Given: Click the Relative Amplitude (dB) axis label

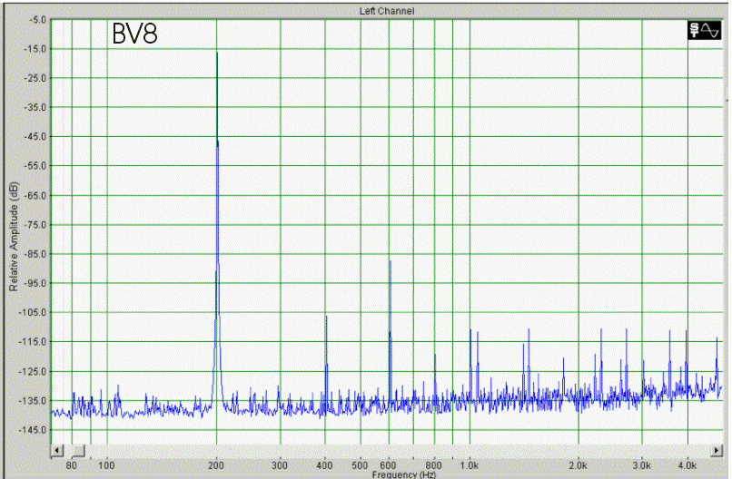Looking at the screenshot, I should click(14, 236).
